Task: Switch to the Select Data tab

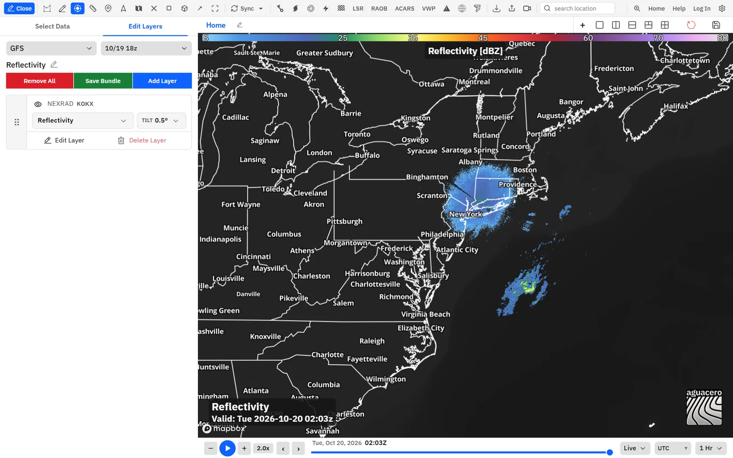Action: (53, 26)
